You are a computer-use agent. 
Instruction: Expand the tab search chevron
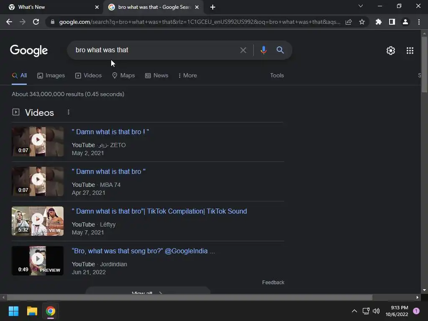tap(361, 6)
